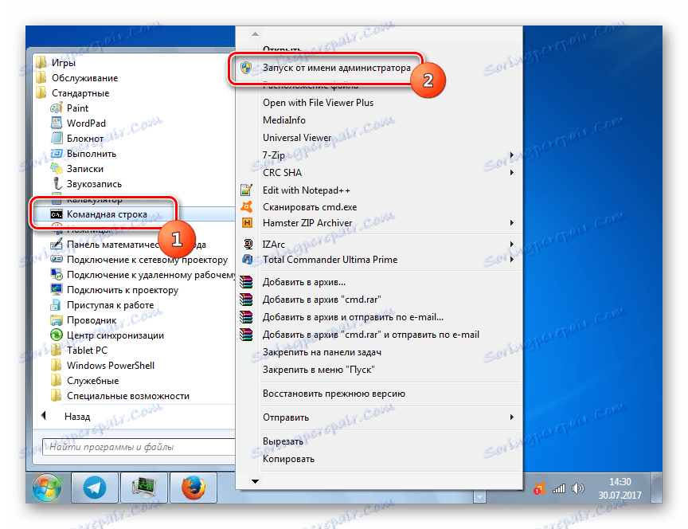
Task: Go back with the Назад button
Action: click(x=66, y=416)
